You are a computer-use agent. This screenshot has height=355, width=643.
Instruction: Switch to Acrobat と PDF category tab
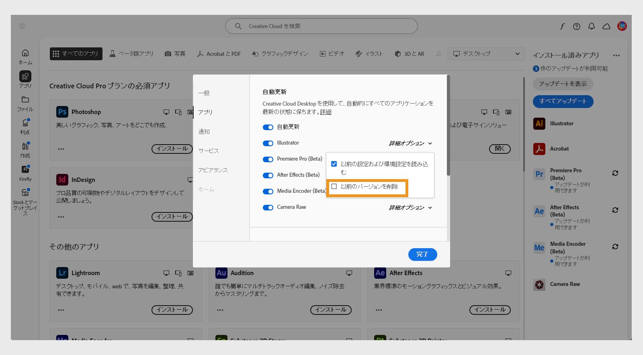219,54
